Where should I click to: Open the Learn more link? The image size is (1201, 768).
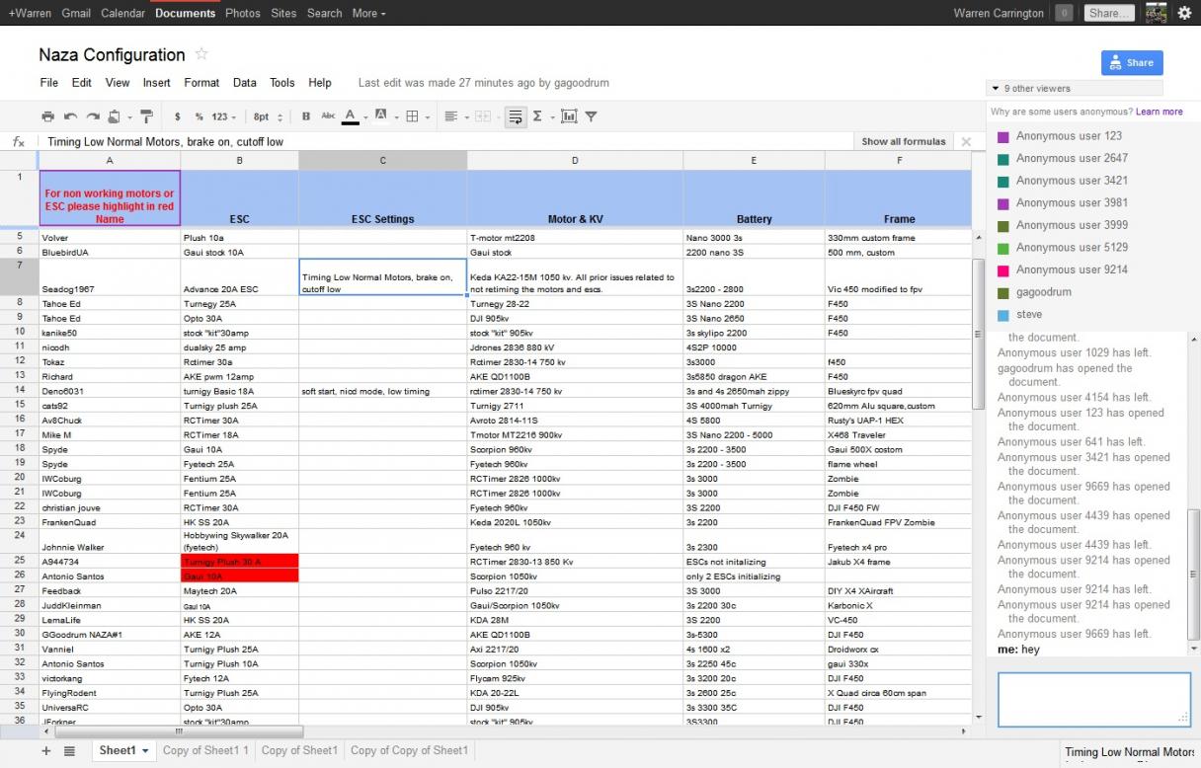pos(1159,113)
